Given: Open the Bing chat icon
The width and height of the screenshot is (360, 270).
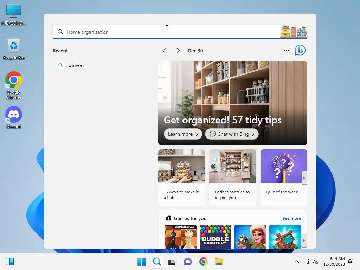Looking at the screenshot, I should (300, 50).
